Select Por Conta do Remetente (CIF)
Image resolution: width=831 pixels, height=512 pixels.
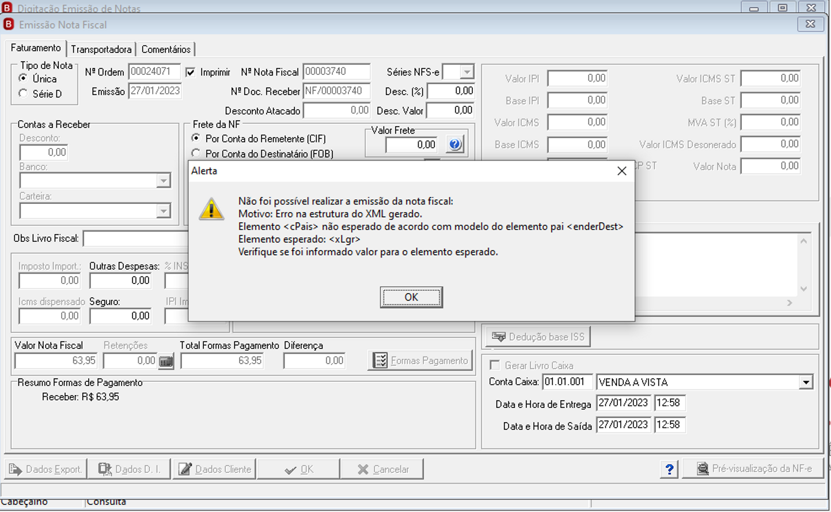pos(196,138)
